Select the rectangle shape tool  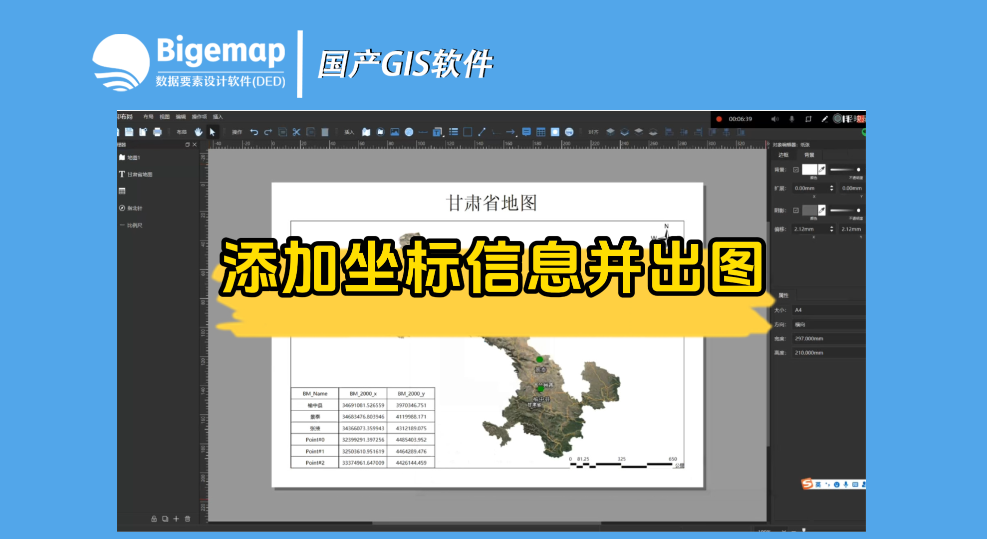click(x=468, y=132)
